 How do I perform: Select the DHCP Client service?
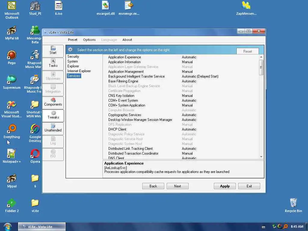click(x=181, y=129)
